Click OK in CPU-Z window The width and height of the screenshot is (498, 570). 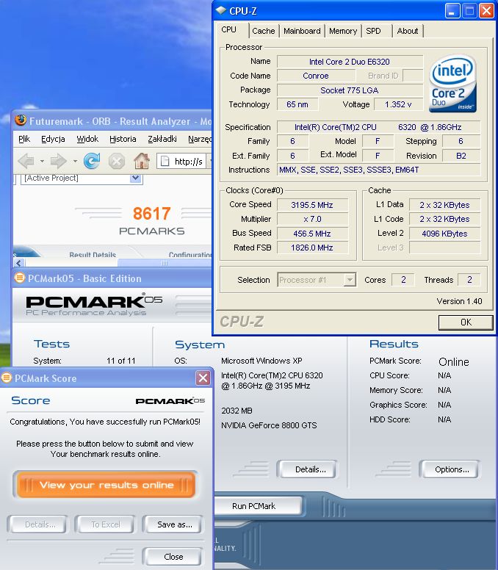point(466,322)
